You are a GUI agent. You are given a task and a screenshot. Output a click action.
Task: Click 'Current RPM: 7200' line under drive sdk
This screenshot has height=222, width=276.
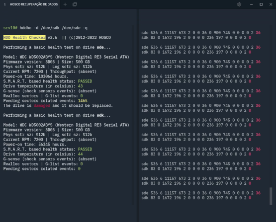50,140
